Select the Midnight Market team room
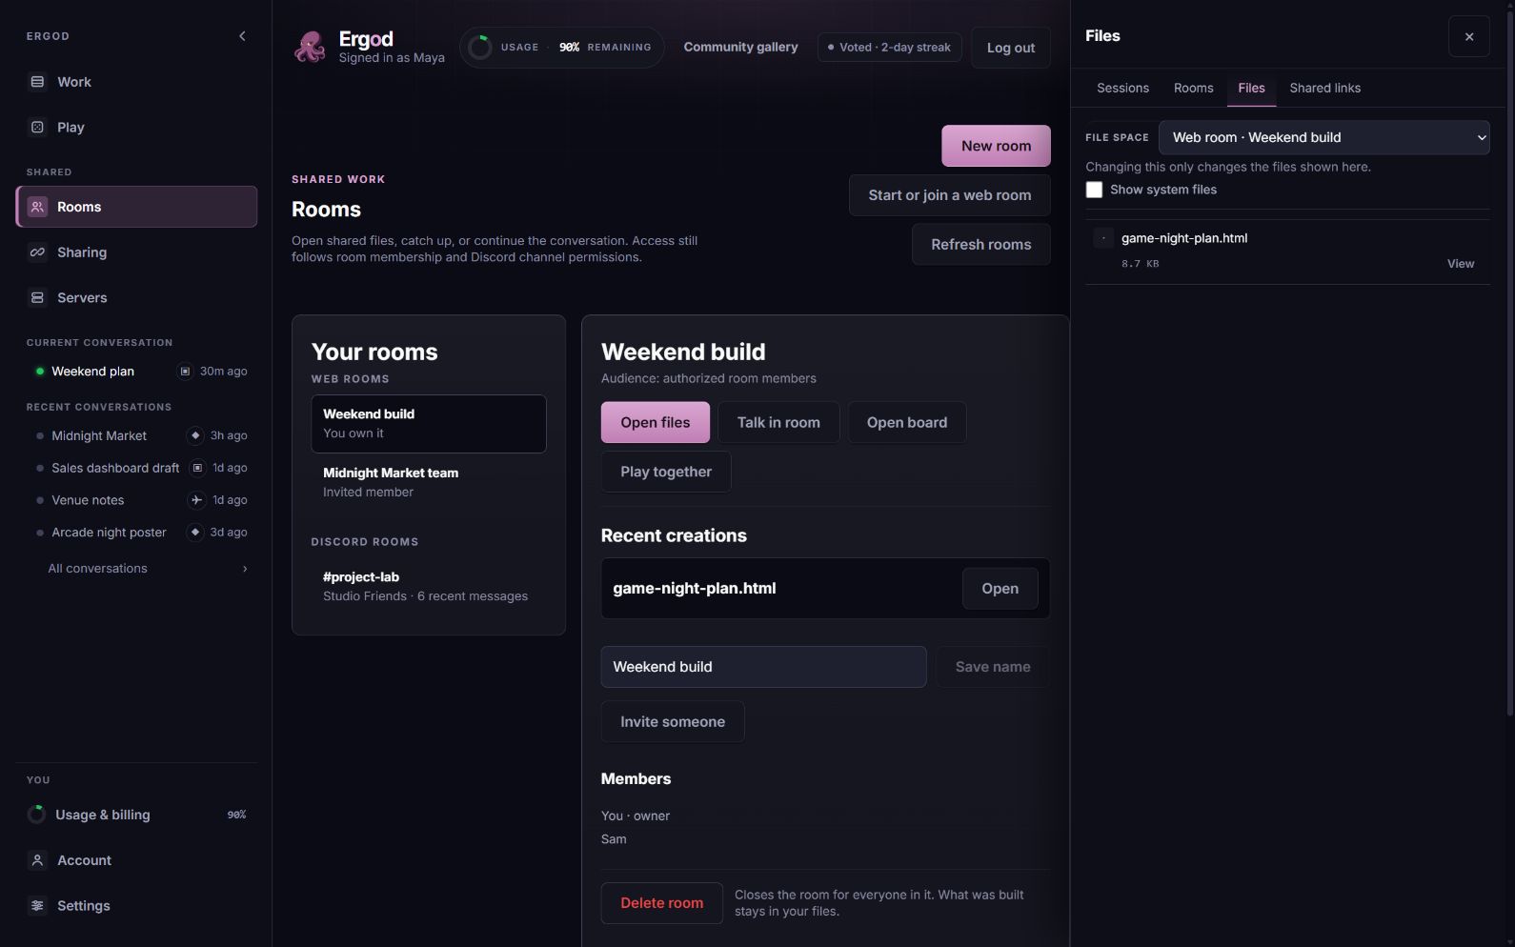1515x947 pixels. point(428,482)
